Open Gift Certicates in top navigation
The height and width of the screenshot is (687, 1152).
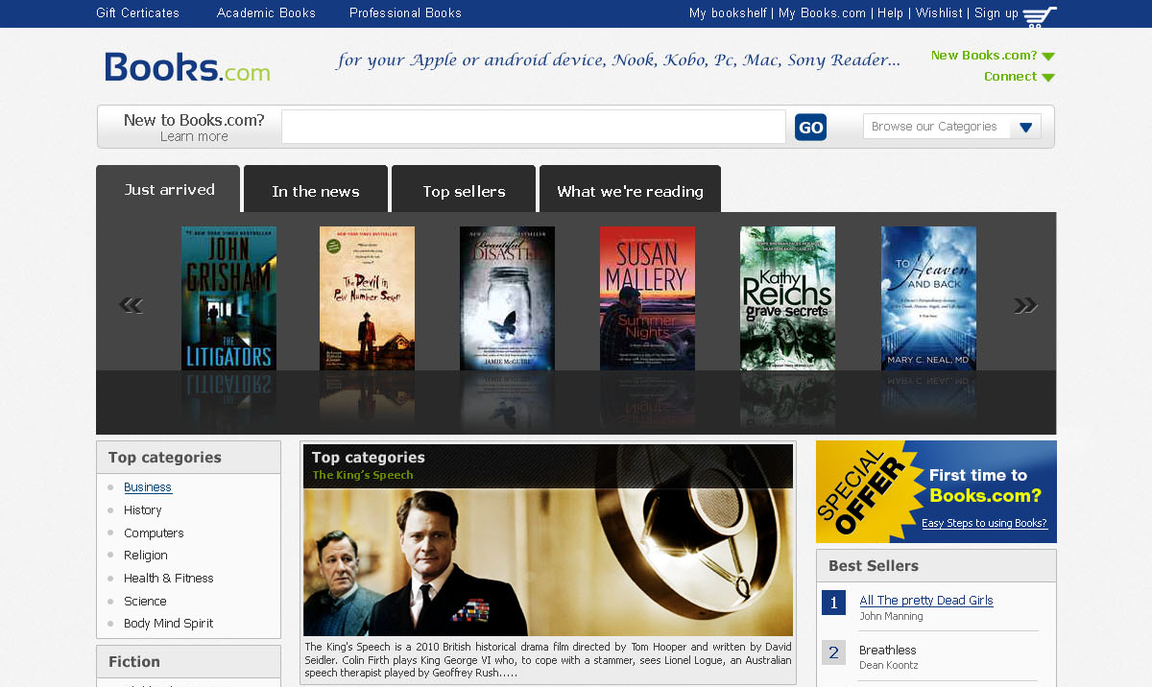pyautogui.click(x=137, y=13)
